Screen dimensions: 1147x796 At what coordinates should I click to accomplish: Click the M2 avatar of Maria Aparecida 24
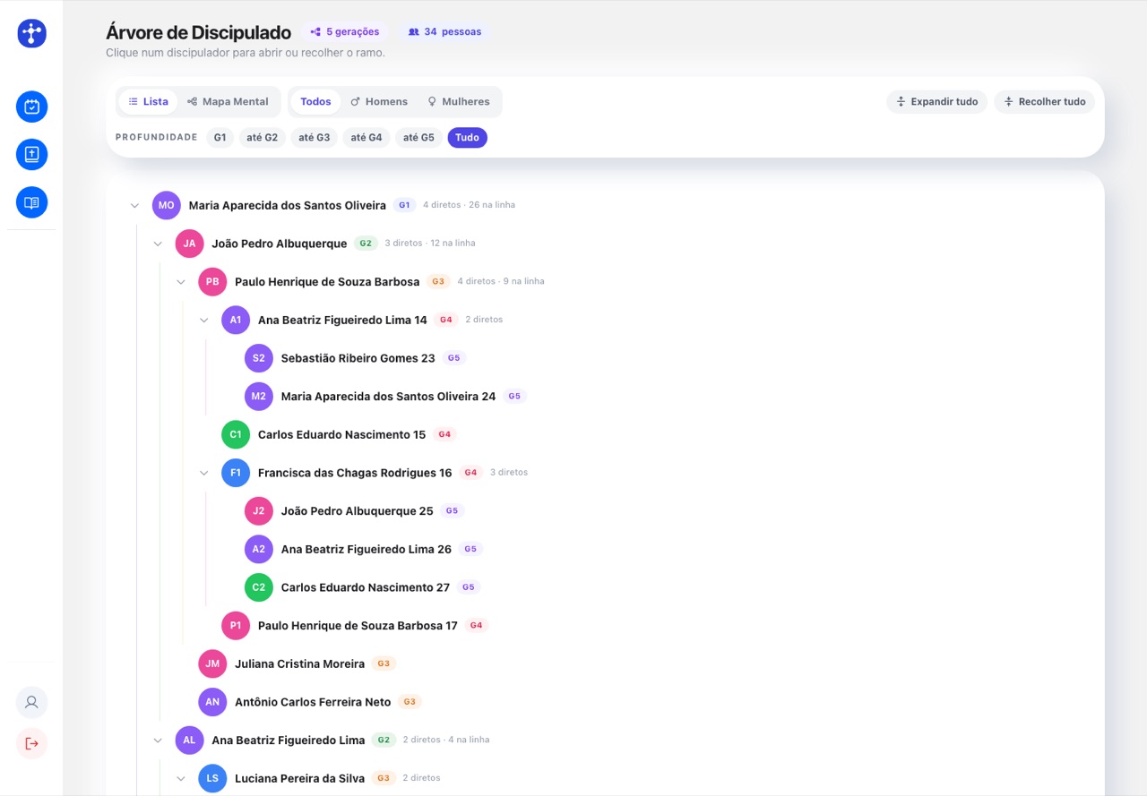pos(259,396)
